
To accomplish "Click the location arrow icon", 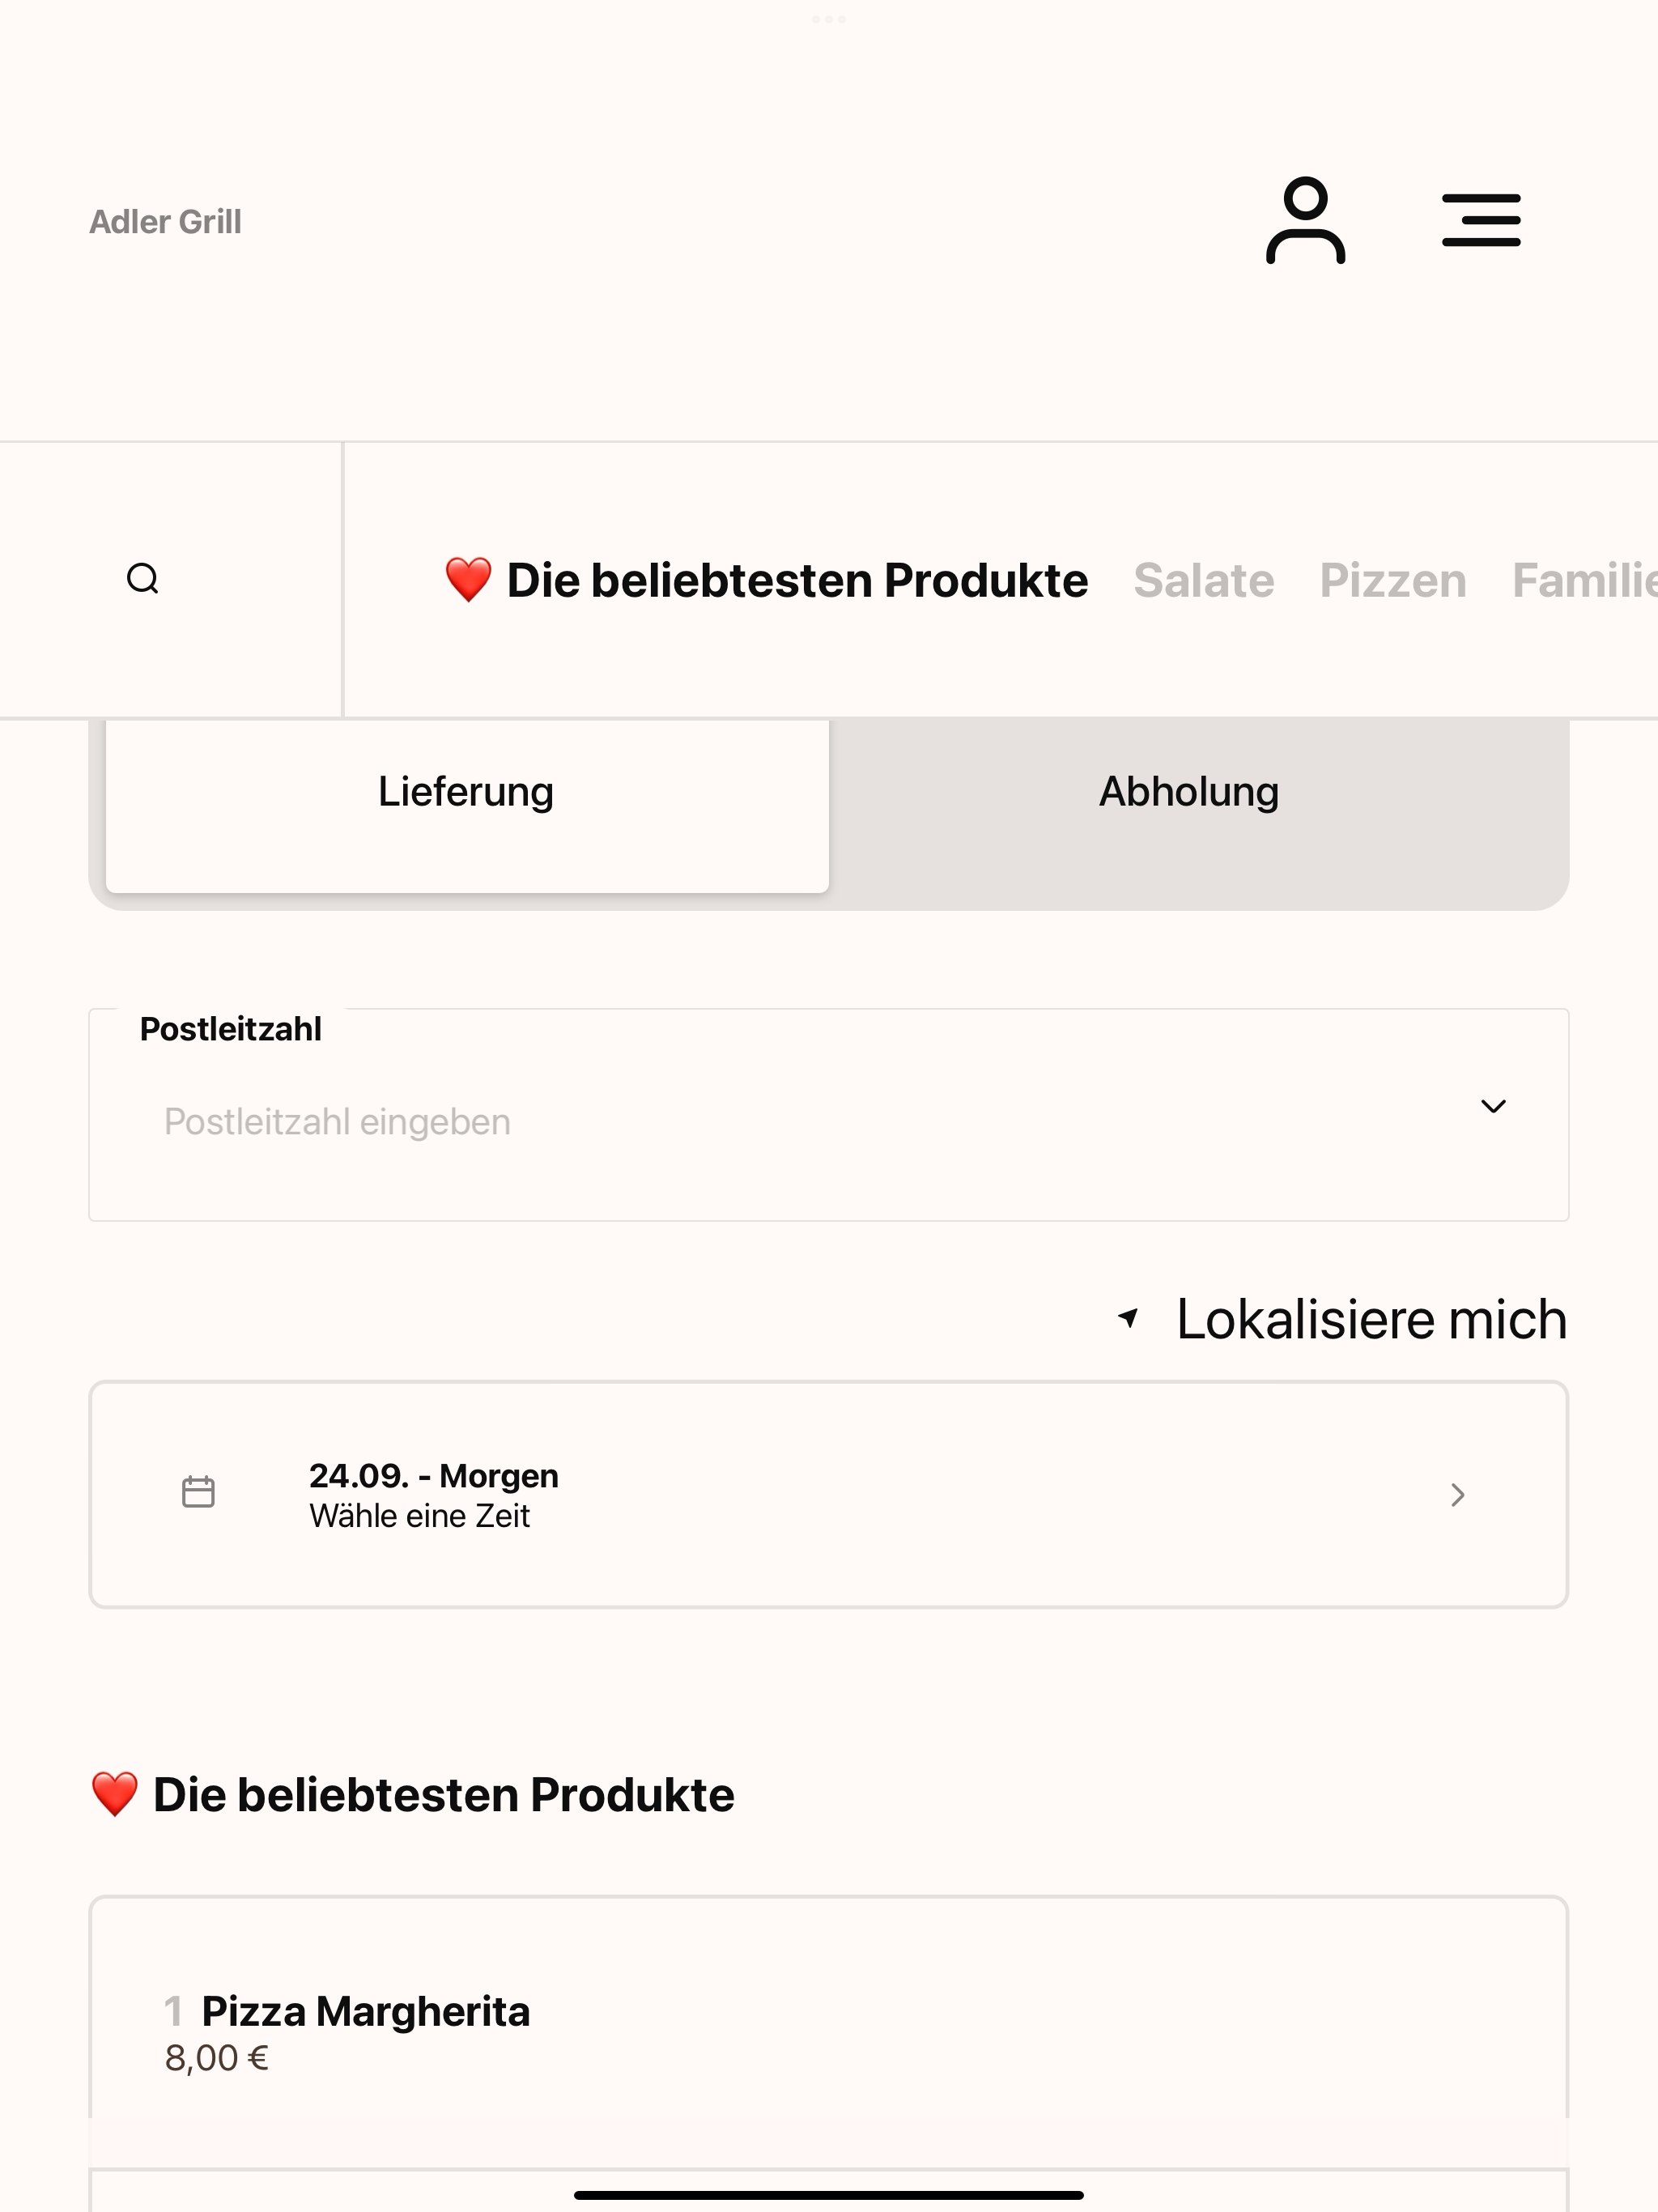I will click(1128, 1318).
